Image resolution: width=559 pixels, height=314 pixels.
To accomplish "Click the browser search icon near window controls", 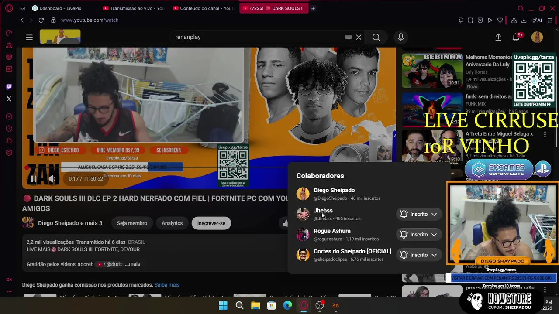I will (x=521, y=8).
